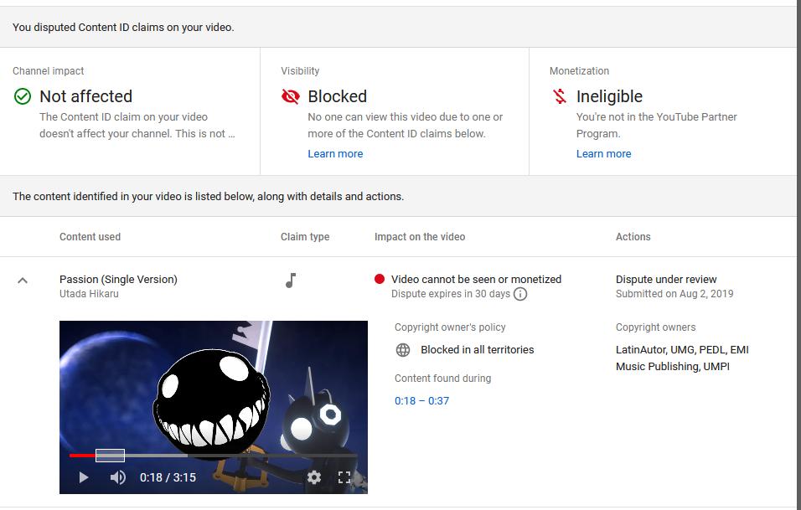The image size is (801, 510).
Task: Click the video progress bar
Action: [214, 456]
